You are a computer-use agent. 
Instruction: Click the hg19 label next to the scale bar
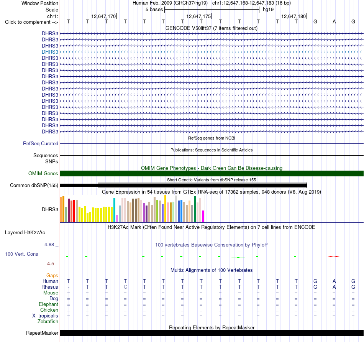[x=268, y=10]
